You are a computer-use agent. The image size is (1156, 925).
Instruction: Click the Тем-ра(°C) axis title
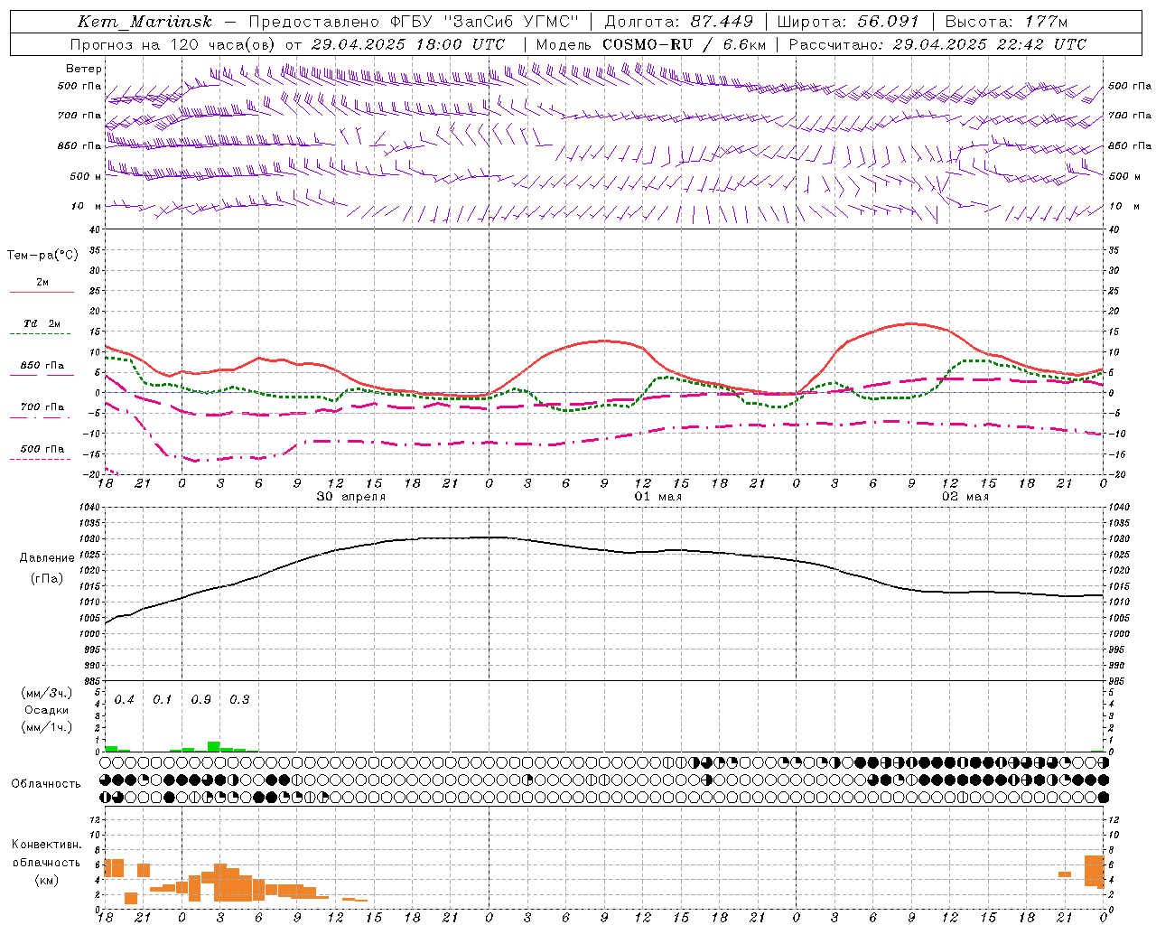pyautogui.click(x=42, y=256)
